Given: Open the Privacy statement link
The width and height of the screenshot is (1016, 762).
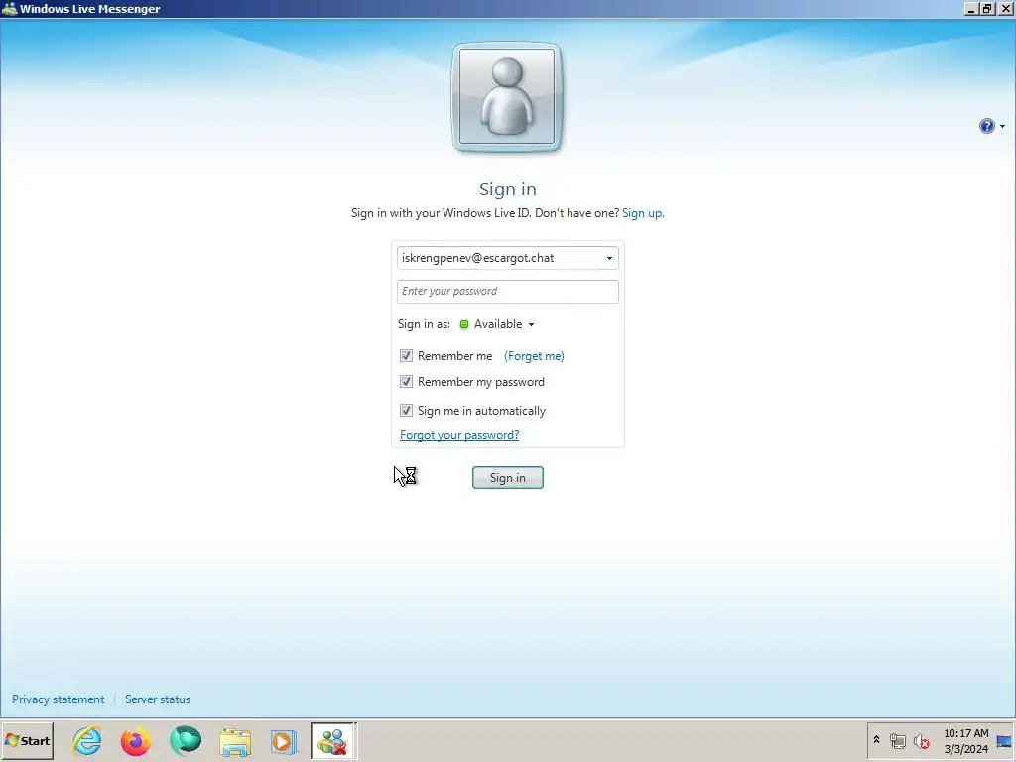Looking at the screenshot, I should 58,699.
